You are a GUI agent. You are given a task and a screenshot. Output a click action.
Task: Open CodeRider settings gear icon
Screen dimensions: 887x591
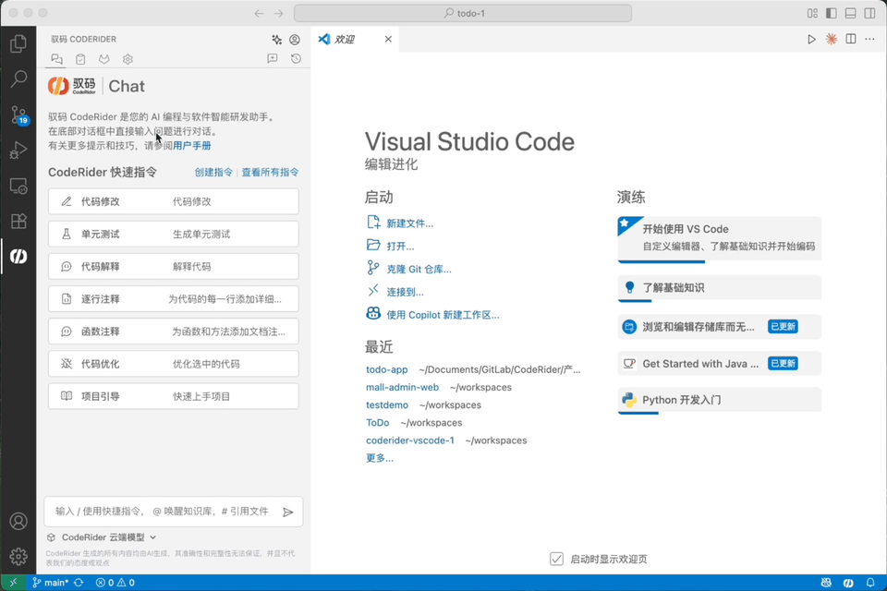coord(127,58)
